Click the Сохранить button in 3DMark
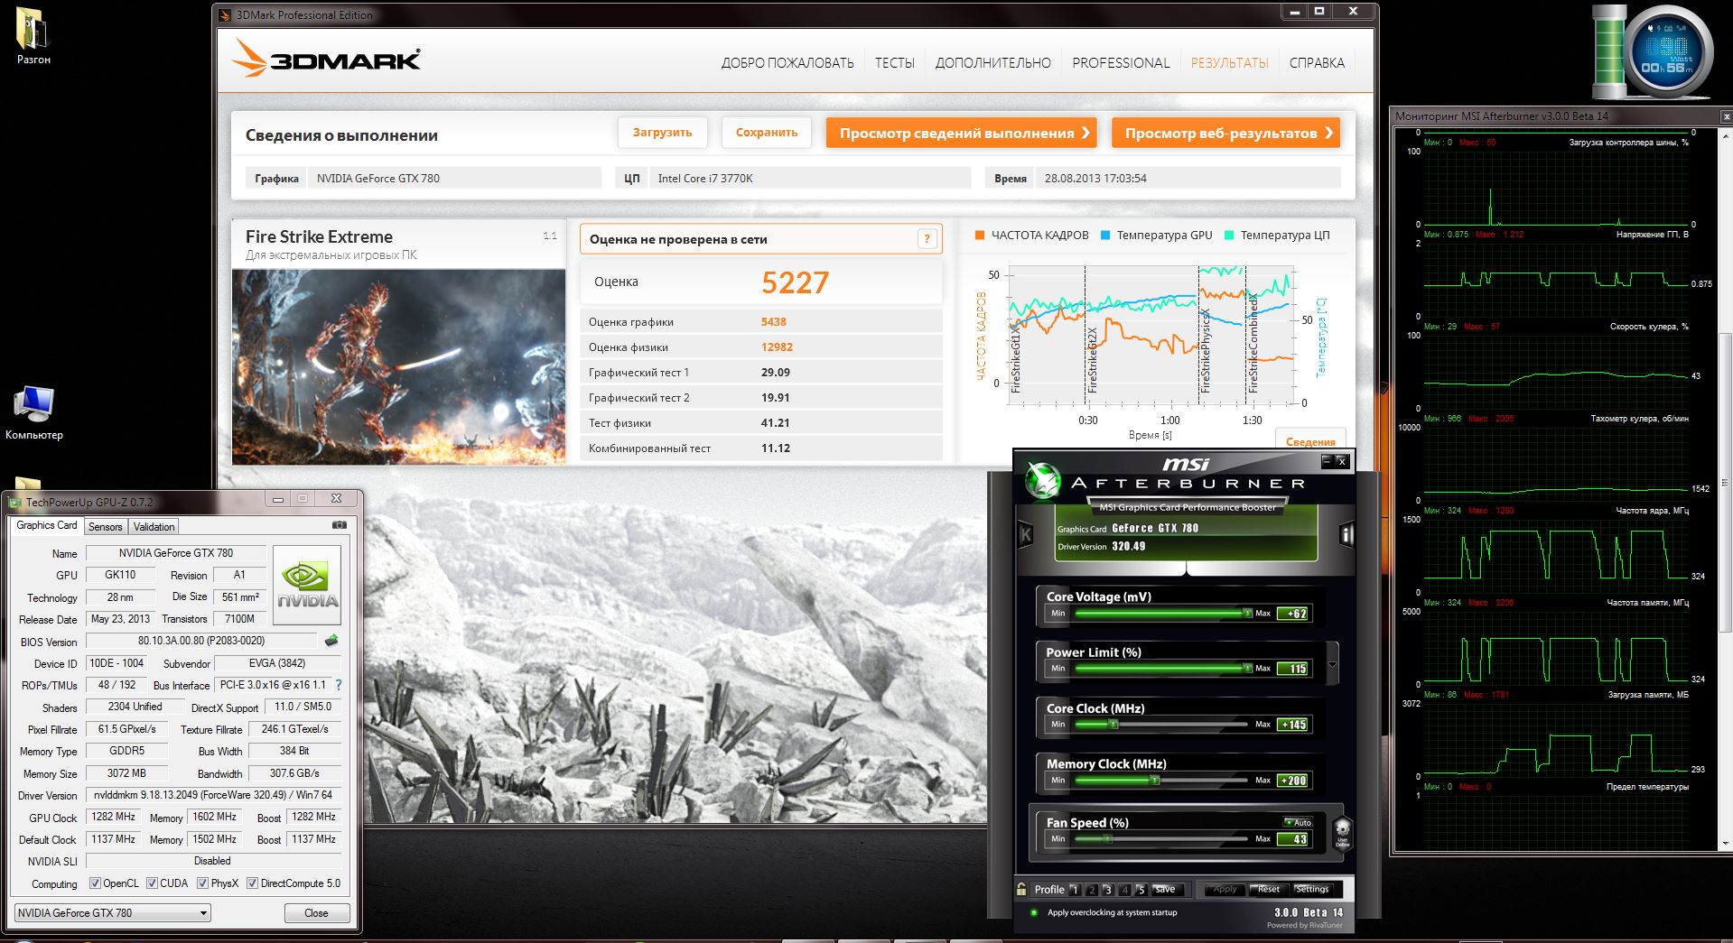Viewport: 1733px width, 943px height. (767, 133)
